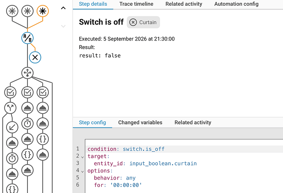283x193 pixels.
Task: Select condition check node in right branch
Action: click(x=43, y=92)
